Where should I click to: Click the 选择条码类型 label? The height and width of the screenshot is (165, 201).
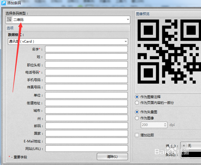pyautogui.click(x=17, y=13)
